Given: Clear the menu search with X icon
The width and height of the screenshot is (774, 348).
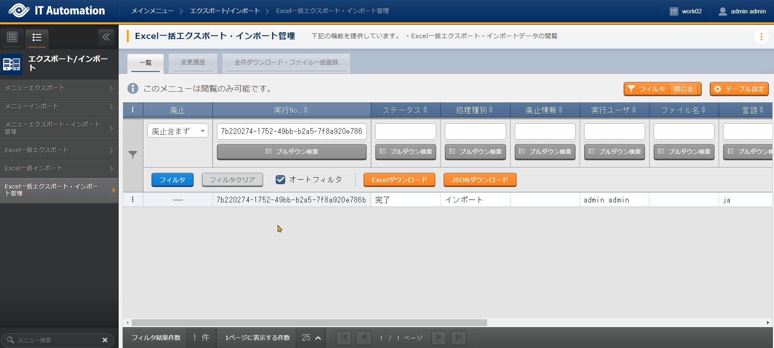Looking at the screenshot, I should 105,340.
